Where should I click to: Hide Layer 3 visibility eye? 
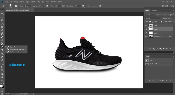pyautogui.click(x=146, y=33)
